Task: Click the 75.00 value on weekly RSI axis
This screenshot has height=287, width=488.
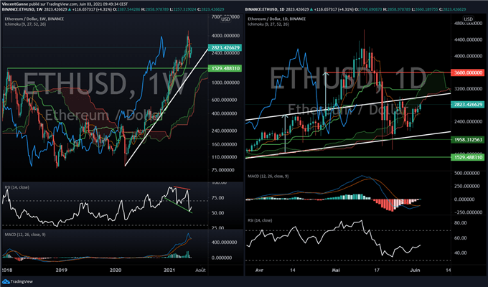Action: click(217, 197)
